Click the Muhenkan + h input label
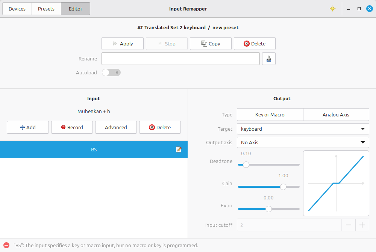The width and height of the screenshot is (376, 252). tap(94, 112)
